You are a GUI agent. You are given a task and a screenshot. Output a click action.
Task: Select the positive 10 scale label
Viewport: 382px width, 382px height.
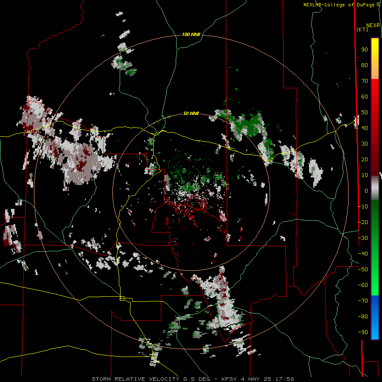(x=365, y=175)
